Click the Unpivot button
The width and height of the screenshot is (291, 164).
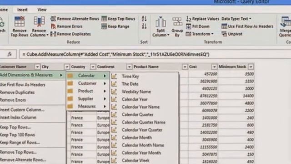click(232, 34)
